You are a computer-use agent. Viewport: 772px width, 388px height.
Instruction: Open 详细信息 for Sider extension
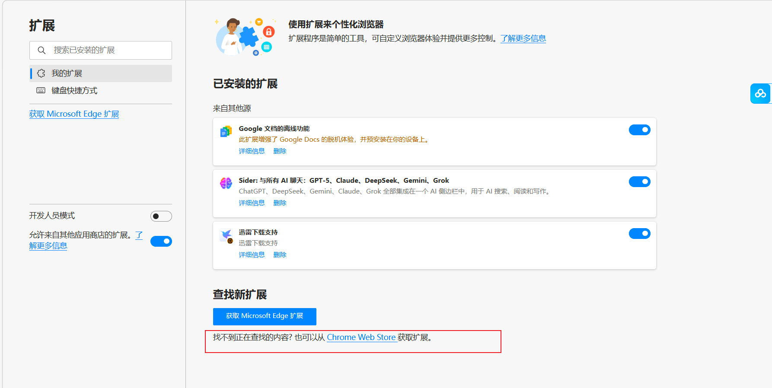pos(252,203)
